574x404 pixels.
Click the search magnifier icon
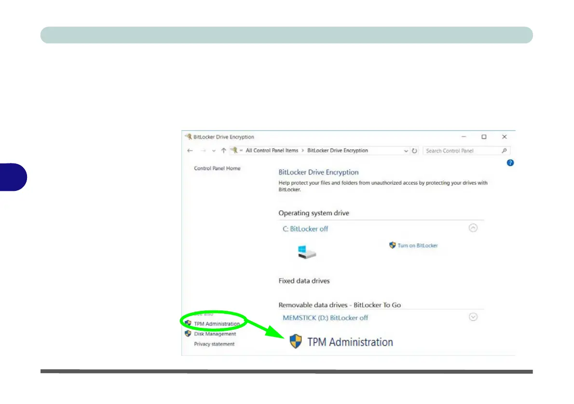click(x=504, y=150)
